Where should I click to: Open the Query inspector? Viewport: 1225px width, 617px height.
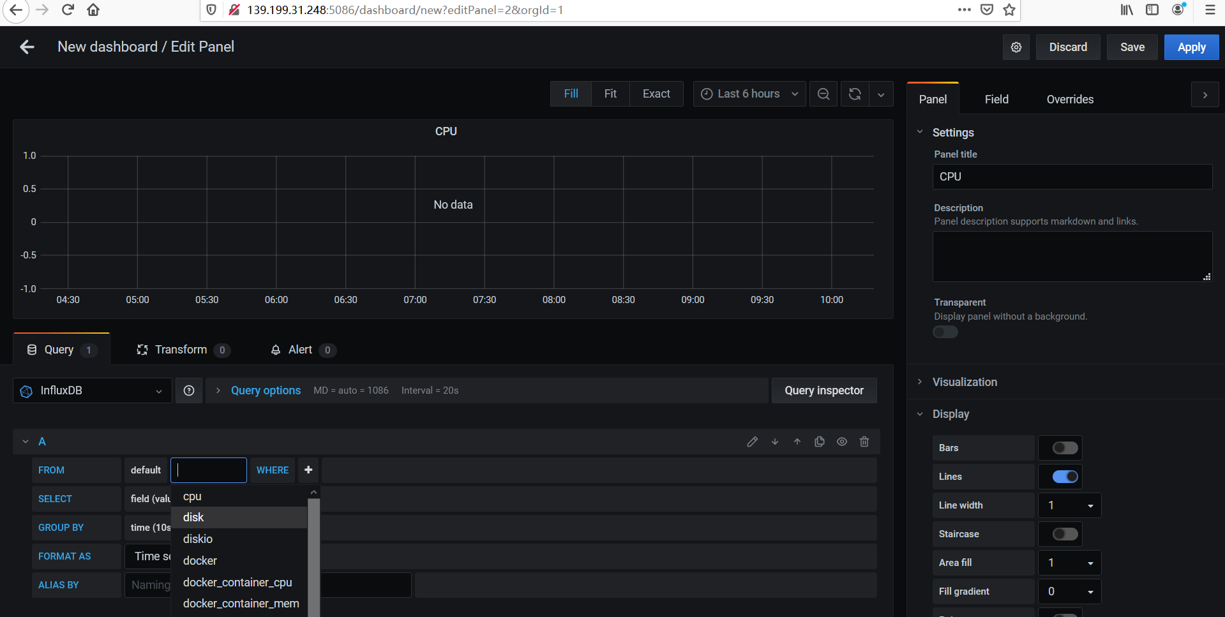824,390
